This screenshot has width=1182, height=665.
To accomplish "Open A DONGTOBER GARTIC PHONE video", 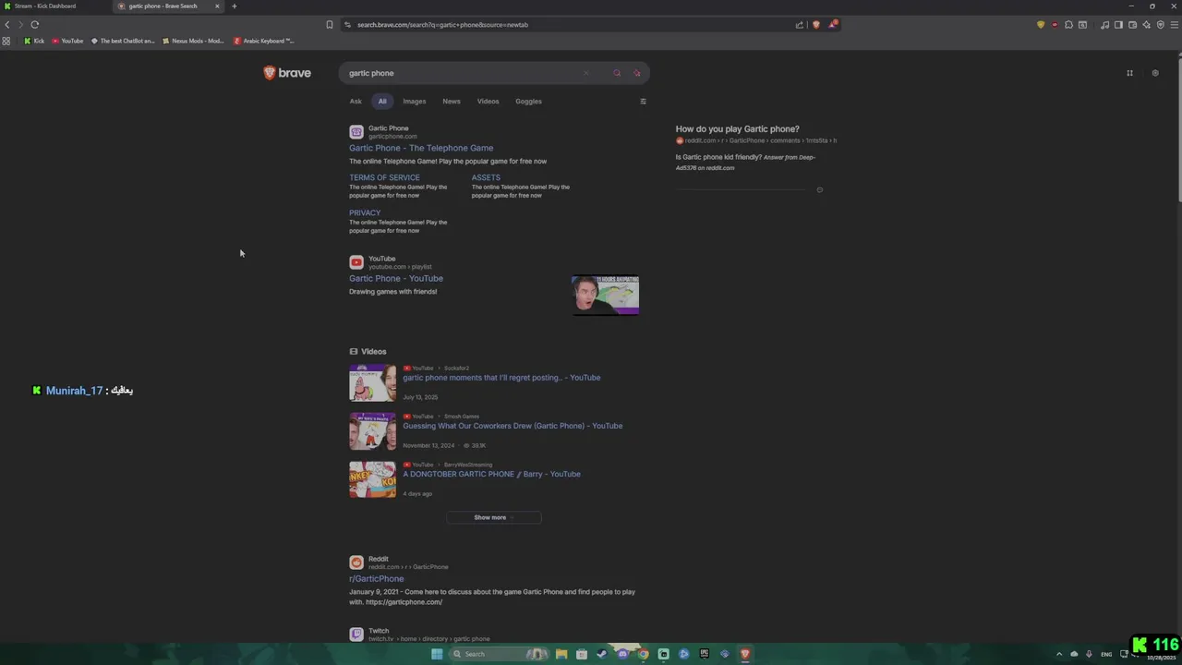I will pos(491,474).
